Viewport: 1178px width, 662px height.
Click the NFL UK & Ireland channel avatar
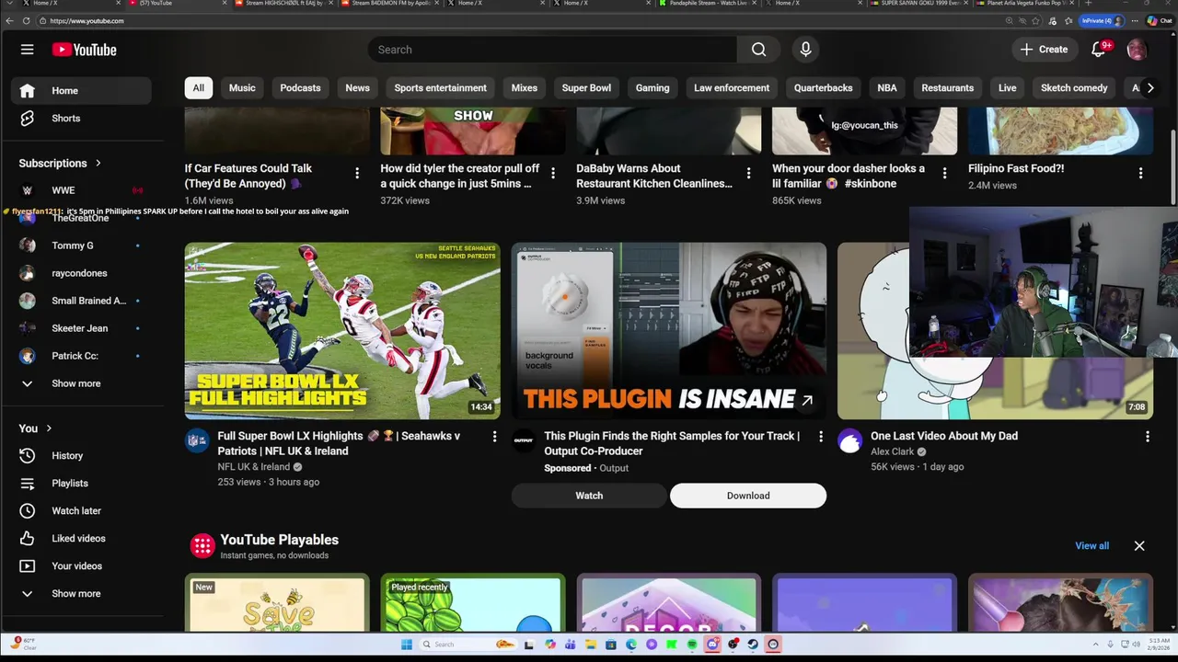[x=197, y=440]
